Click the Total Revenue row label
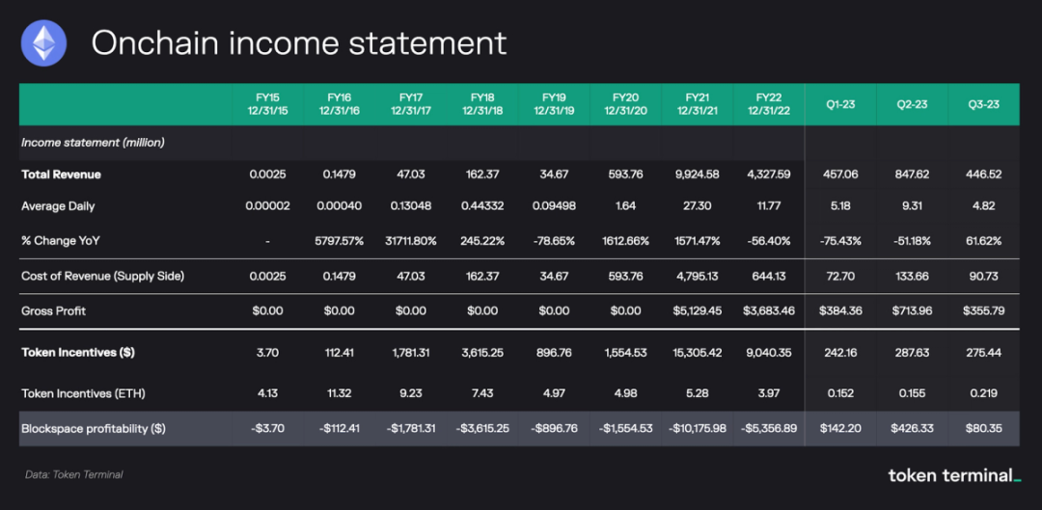Viewport: 1042px width, 510px height. coord(61,174)
